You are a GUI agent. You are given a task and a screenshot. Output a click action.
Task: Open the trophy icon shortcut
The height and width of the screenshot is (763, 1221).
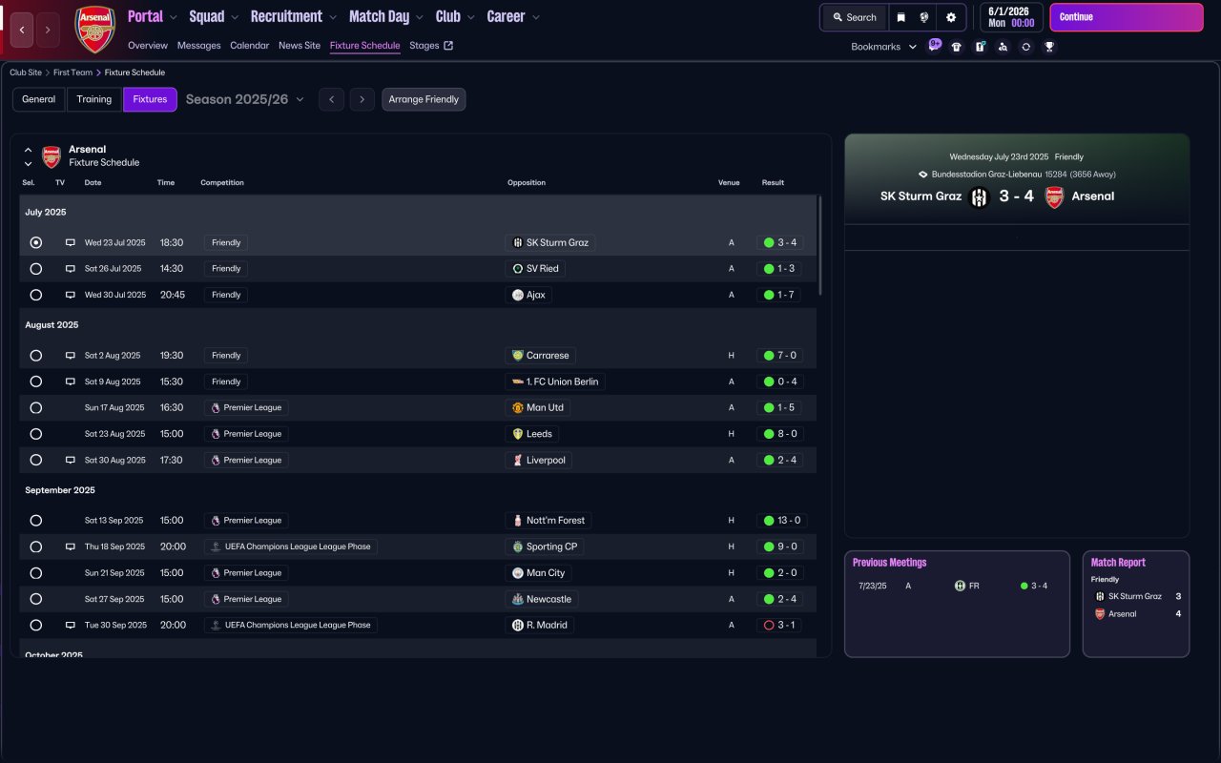[x=1049, y=47]
